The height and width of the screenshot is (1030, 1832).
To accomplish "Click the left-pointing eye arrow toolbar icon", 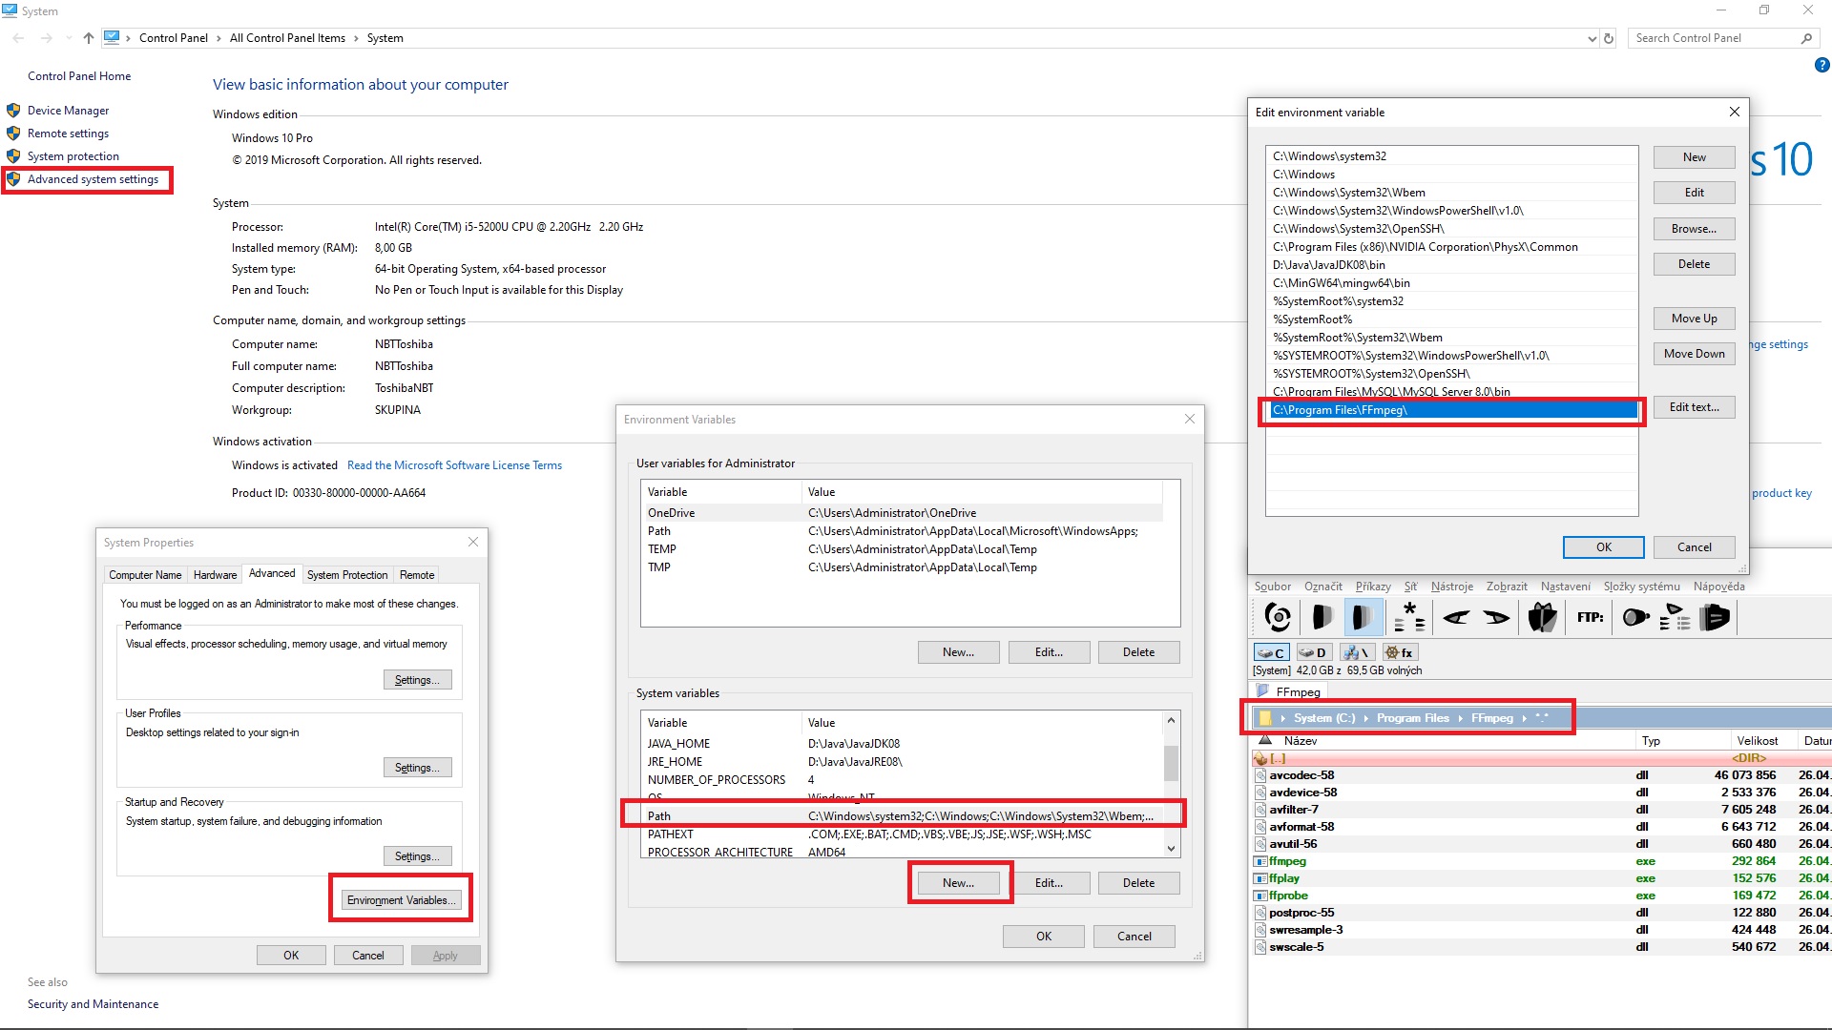I will tap(1455, 618).
